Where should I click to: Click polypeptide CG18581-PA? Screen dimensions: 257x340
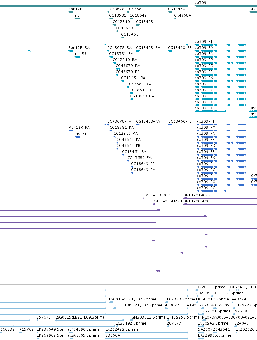(x=122, y=127)
